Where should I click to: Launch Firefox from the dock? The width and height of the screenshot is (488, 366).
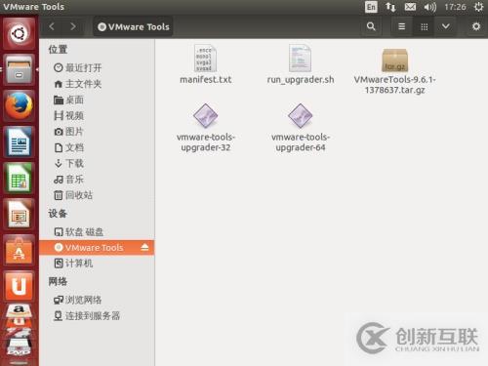[19, 106]
